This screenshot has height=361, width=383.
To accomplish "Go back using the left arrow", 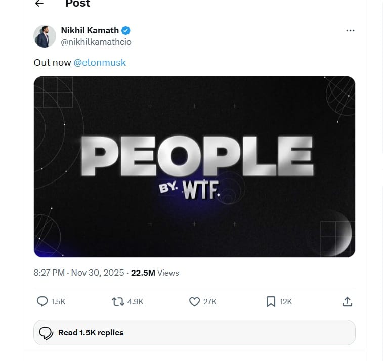I will (39, 4).
